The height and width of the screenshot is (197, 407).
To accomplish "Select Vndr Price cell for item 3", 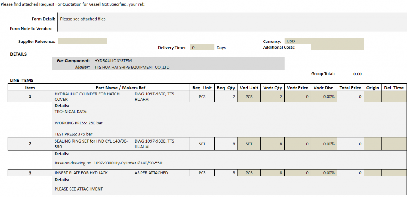I will pyautogui.click(x=297, y=173).
